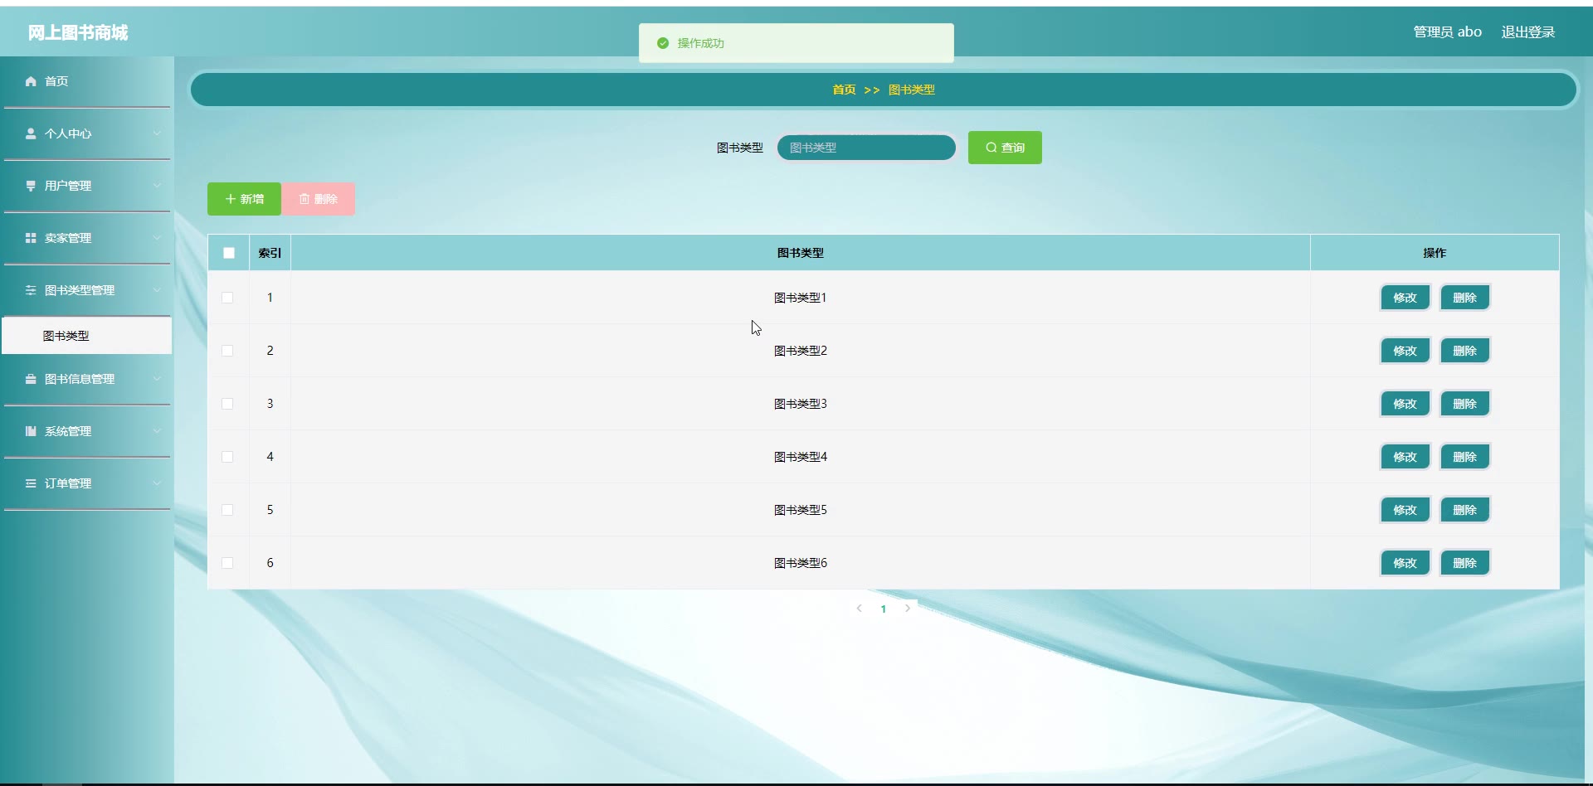Click the list icon beside 订单管理
This screenshot has width=1593, height=786.
[31, 483]
